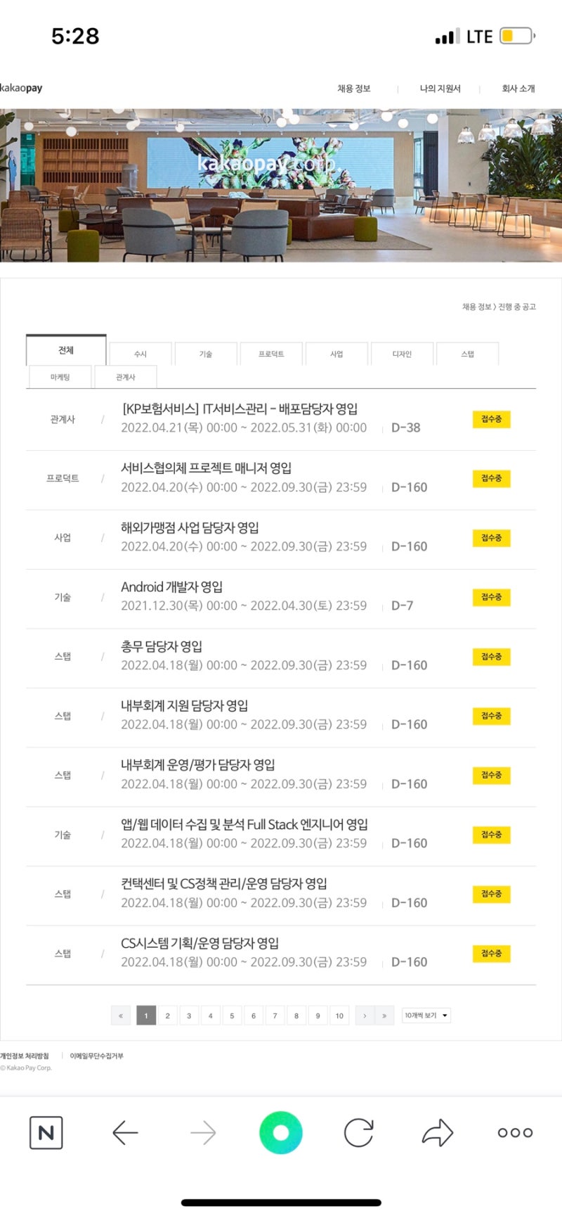Tap the browser forward arrow
The image size is (562, 1218).
point(203,1132)
